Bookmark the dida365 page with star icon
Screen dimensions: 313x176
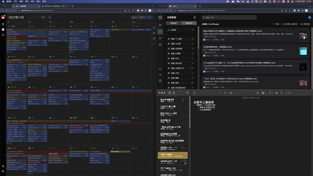(x=133, y=10)
